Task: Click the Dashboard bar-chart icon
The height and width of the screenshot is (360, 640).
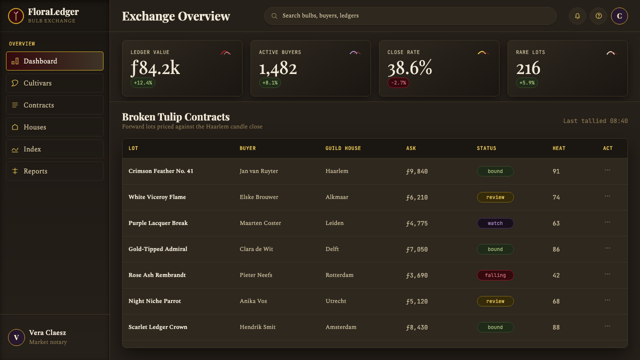Action: (15, 61)
